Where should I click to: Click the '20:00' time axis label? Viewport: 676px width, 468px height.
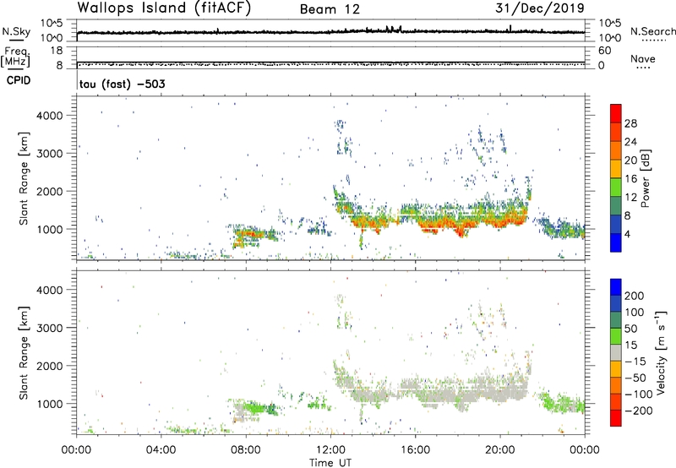pyautogui.click(x=499, y=450)
